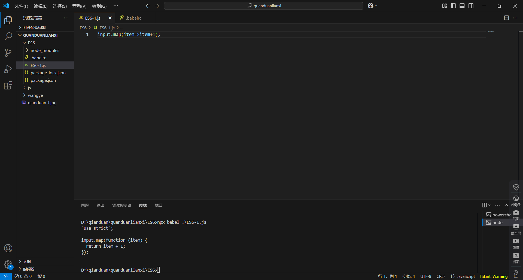Screen dimensions: 523x280
Task: Open the 编辑(E) menu
Action: click(41, 6)
